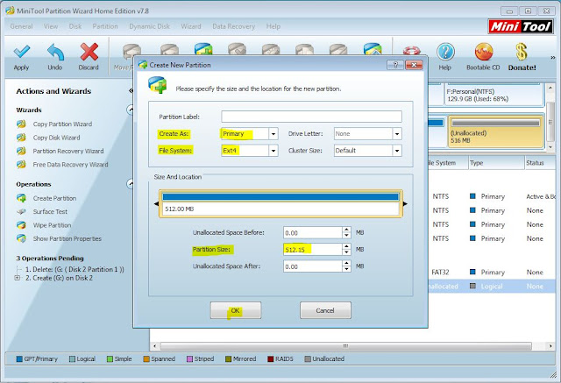The height and width of the screenshot is (383, 561).
Task: Select the FAT32 Primary partition row
Action: coord(492,273)
